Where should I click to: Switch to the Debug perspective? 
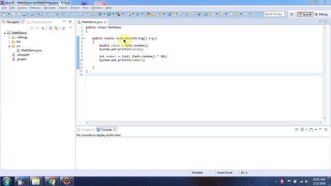click(x=321, y=14)
